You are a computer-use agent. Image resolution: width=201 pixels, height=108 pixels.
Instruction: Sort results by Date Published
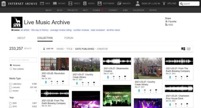pos(85,49)
